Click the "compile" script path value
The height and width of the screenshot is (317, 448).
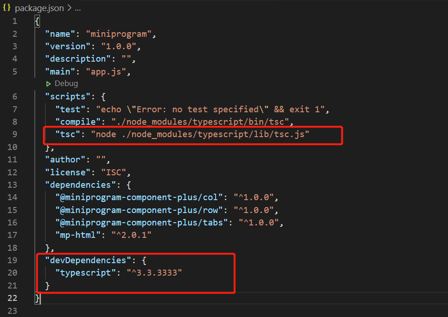tap(200, 122)
